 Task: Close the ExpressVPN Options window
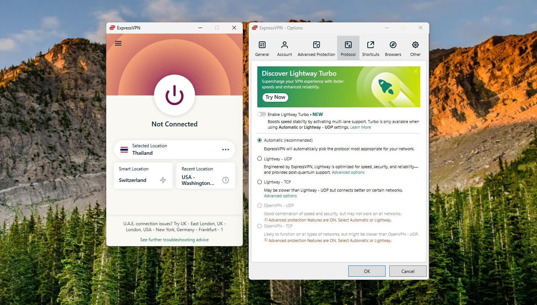(x=421, y=28)
